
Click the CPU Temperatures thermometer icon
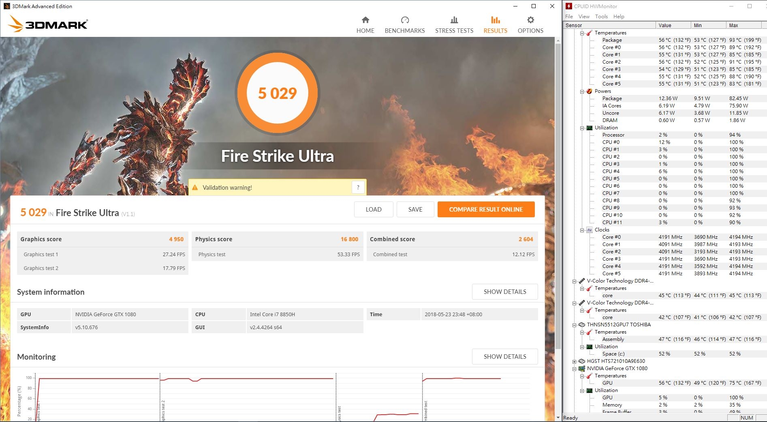tap(590, 33)
